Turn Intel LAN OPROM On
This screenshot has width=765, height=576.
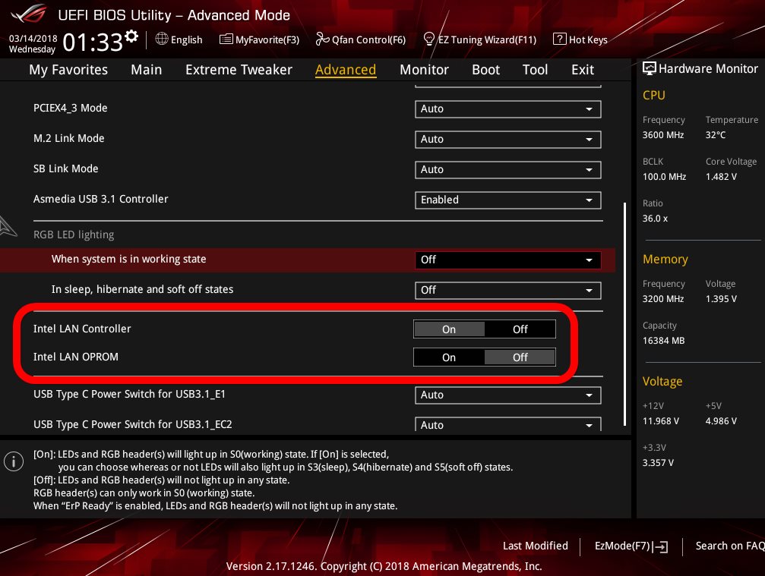pos(449,357)
